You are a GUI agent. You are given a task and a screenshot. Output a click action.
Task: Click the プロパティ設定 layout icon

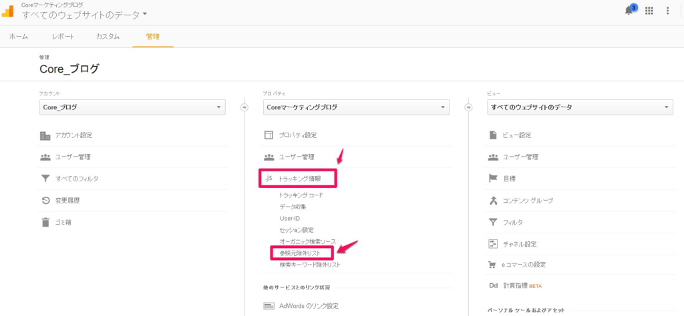coord(269,135)
